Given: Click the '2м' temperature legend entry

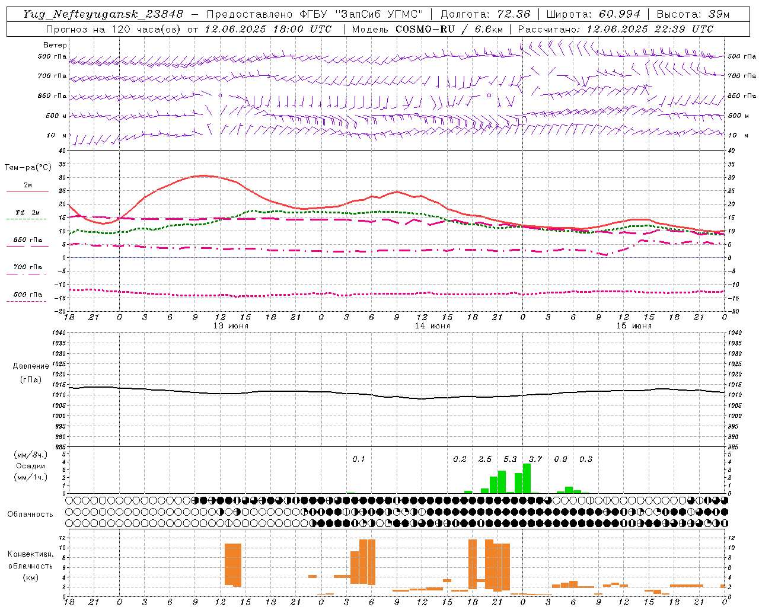Looking at the screenshot, I should (x=28, y=186).
